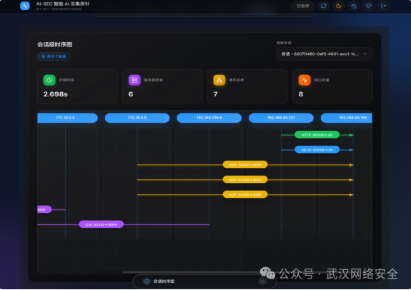
Task: Select the 172.18.0.8 node header
Action: point(137,118)
